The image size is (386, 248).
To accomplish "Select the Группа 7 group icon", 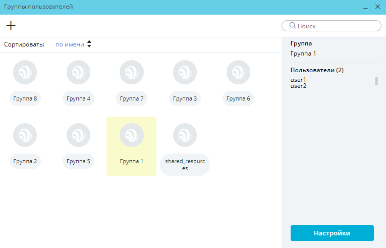I will click(x=132, y=72).
